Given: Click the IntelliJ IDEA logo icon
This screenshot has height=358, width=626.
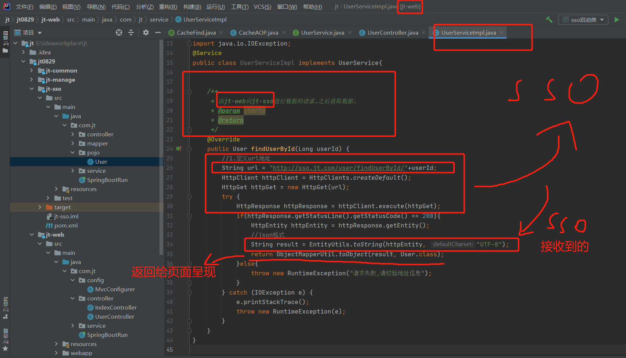Looking at the screenshot, I should 7,7.
